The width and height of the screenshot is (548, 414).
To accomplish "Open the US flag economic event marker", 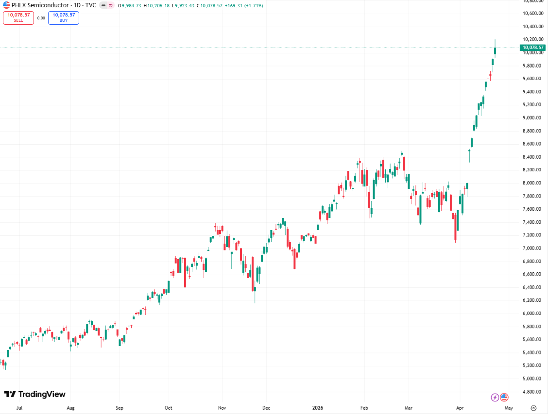I will (x=504, y=397).
